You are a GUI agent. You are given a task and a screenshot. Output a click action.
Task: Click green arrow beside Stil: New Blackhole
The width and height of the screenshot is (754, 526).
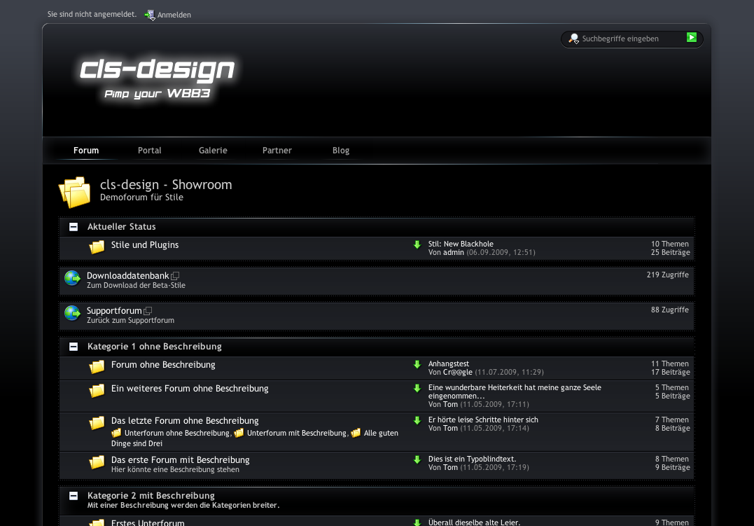[417, 244]
